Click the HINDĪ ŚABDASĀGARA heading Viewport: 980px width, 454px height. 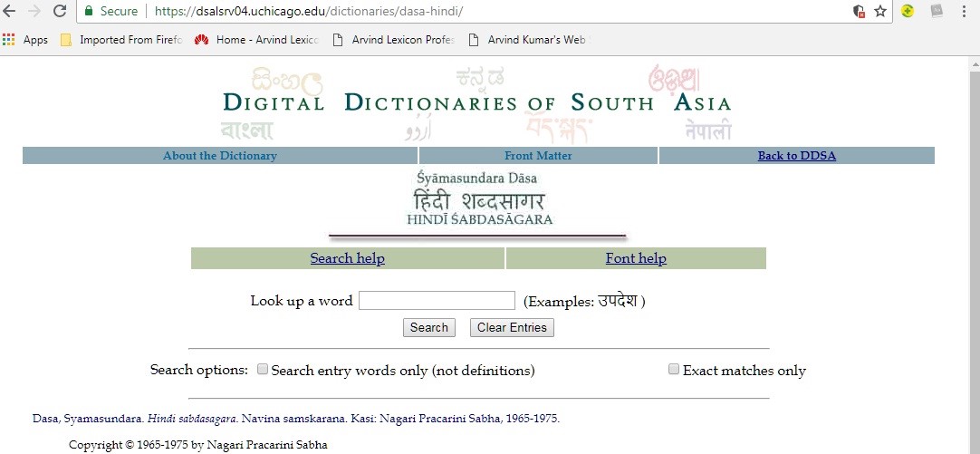click(x=480, y=219)
